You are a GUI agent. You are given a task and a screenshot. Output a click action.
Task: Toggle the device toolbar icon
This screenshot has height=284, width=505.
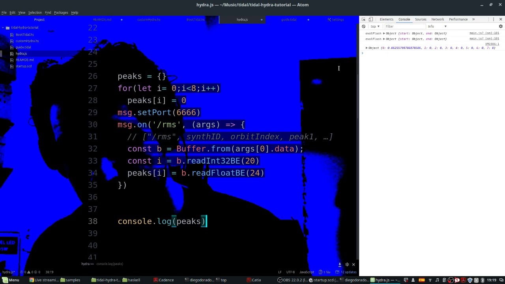(x=371, y=19)
